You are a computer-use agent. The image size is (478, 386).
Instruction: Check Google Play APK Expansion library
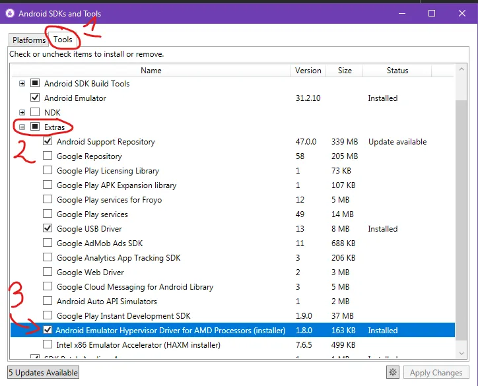[48, 185]
